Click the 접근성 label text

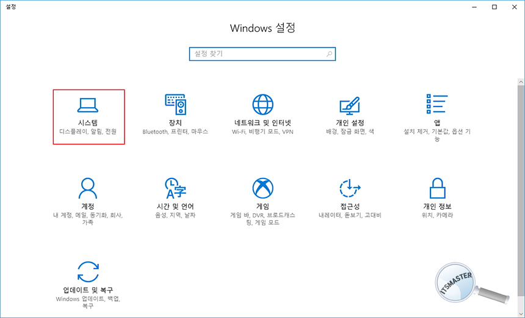[350, 207]
